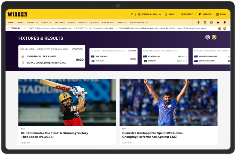Open the New Zealand vs Pakistan 22:00 fixture card
This screenshot has width=236, height=155.
(x=113, y=56)
